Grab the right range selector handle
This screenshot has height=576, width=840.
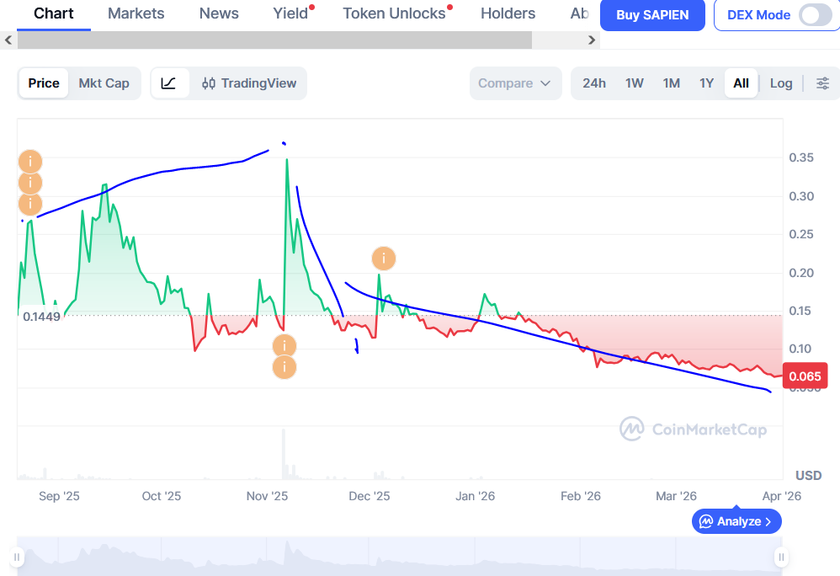(781, 557)
